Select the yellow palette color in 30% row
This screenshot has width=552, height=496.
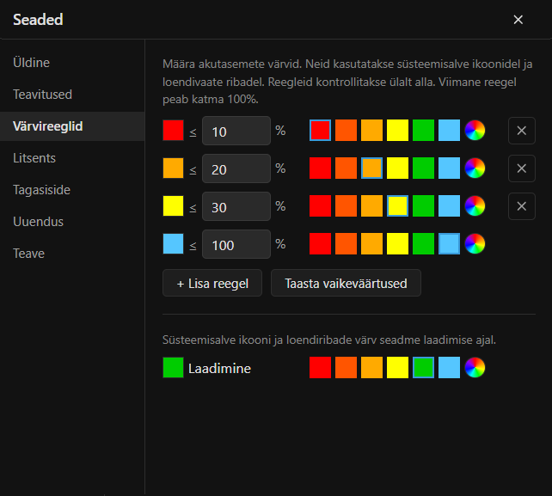[397, 206]
